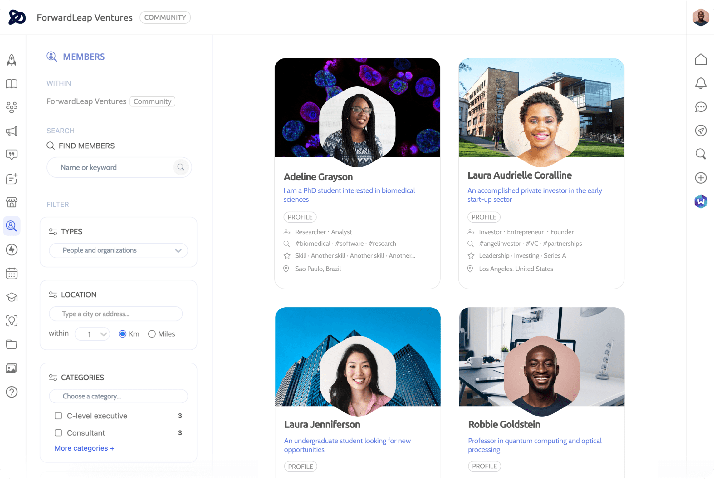Click '#biomedical · #software · #research' tags
This screenshot has width=714, height=479.
[345, 244]
